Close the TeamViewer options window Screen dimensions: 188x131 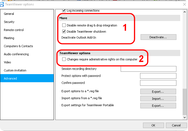(x=184, y=4)
